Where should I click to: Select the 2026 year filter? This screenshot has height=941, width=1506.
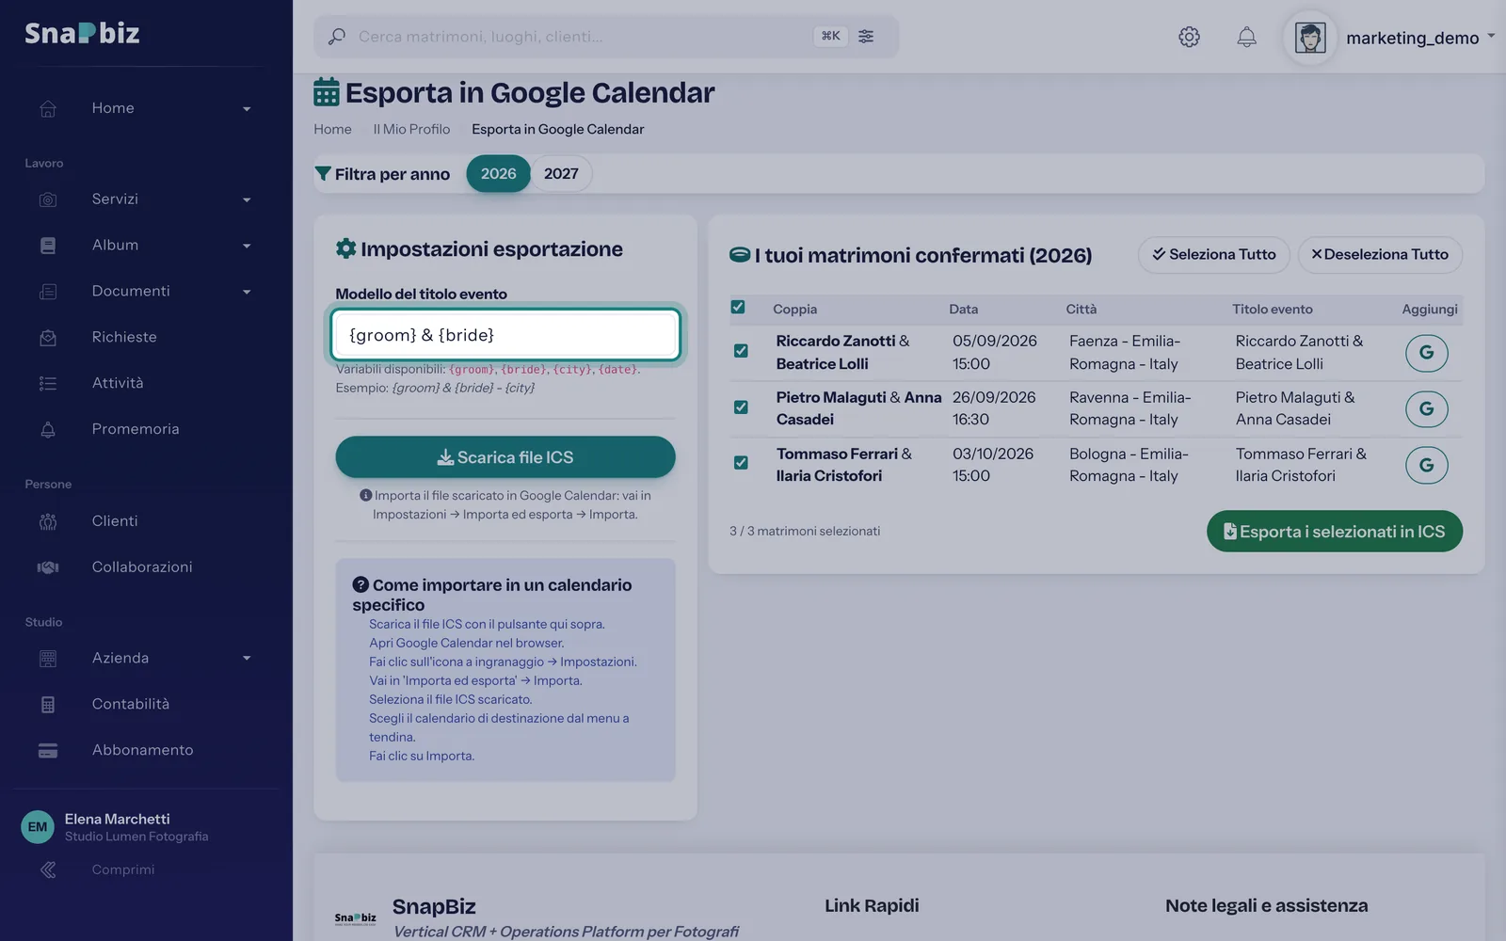(498, 173)
